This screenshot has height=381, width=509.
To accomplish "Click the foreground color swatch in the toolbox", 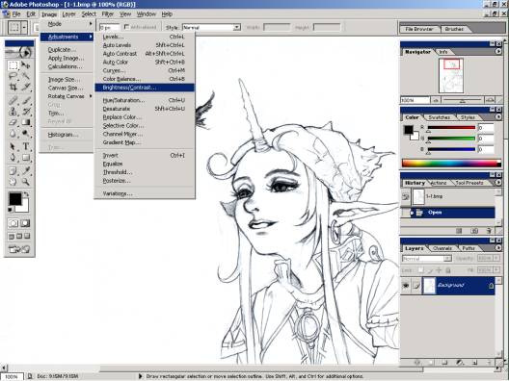I will coord(14,198).
